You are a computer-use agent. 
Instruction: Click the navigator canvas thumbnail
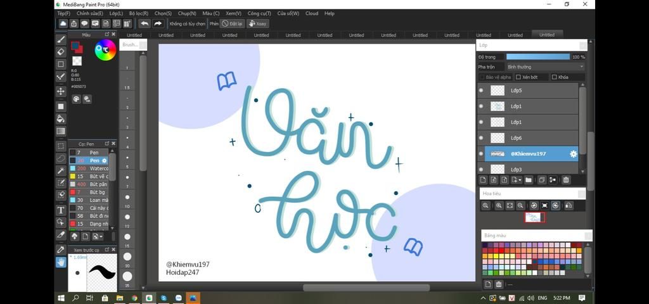535,217
